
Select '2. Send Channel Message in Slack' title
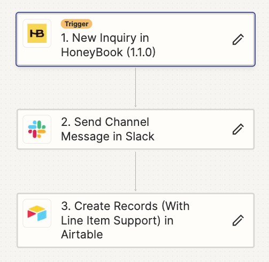[x=107, y=129]
